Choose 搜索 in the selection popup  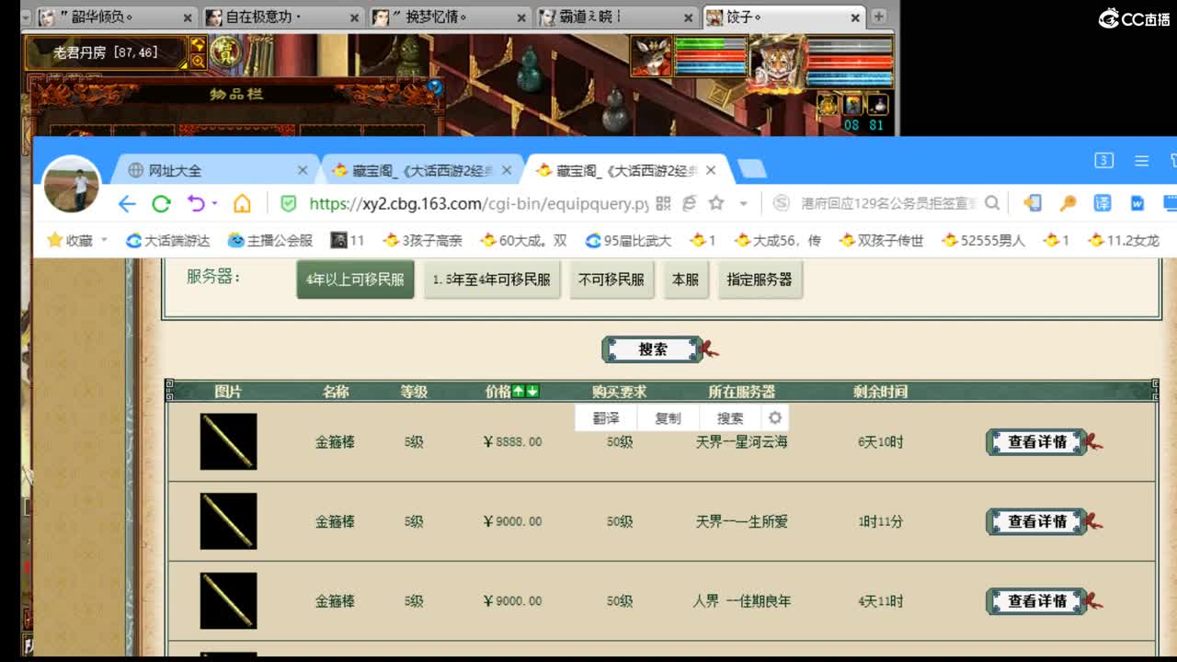(x=730, y=418)
